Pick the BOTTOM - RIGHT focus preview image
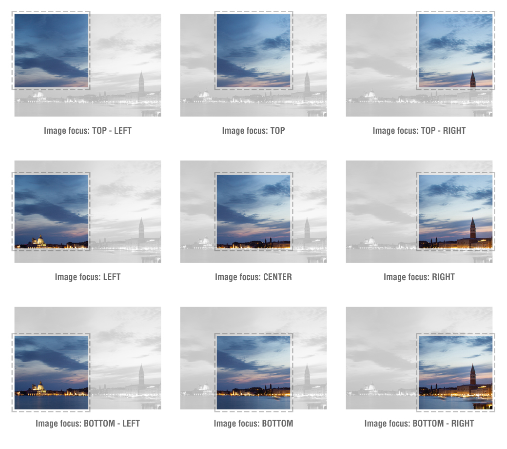Image resolution: width=507 pixels, height=449 pixels. (x=419, y=359)
